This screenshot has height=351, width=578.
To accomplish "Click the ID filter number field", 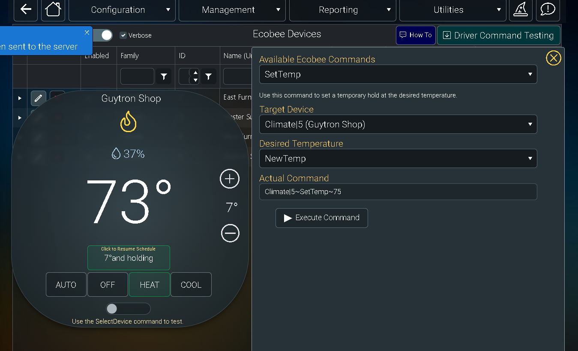I will 184,77.
